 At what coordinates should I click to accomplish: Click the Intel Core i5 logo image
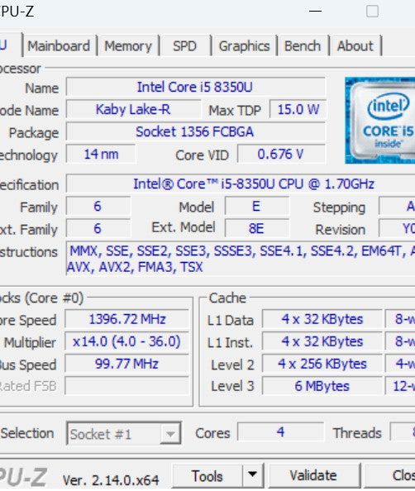(x=380, y=120)
